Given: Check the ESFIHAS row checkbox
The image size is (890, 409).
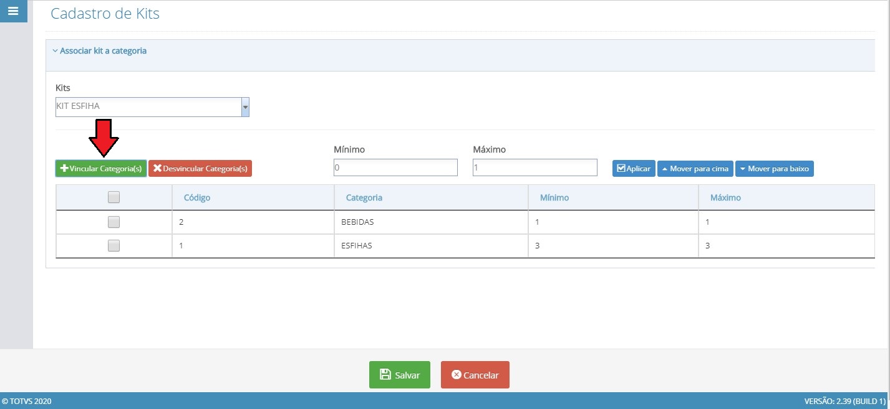Looking at the screenshot, I should click(x=114, y=245).
